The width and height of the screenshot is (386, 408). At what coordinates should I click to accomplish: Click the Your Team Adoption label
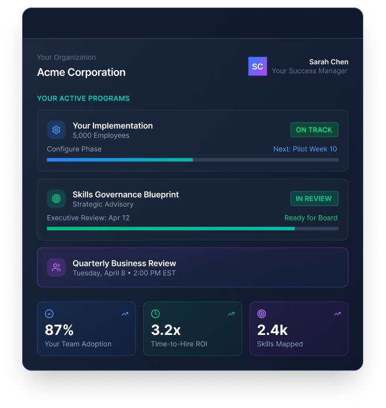pyautogui.click(x=78, y=344)
